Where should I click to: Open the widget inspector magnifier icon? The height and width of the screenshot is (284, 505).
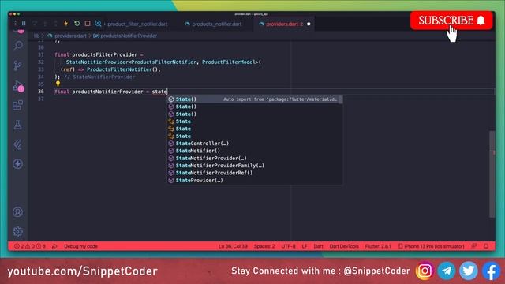point(98,24)
